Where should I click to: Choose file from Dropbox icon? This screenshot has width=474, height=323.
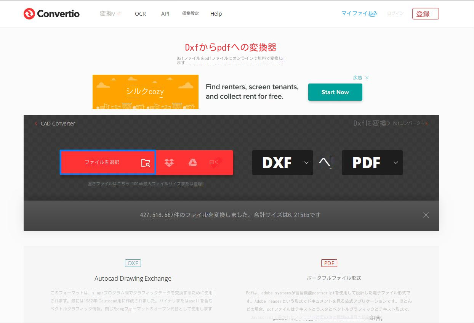(169, 163)
